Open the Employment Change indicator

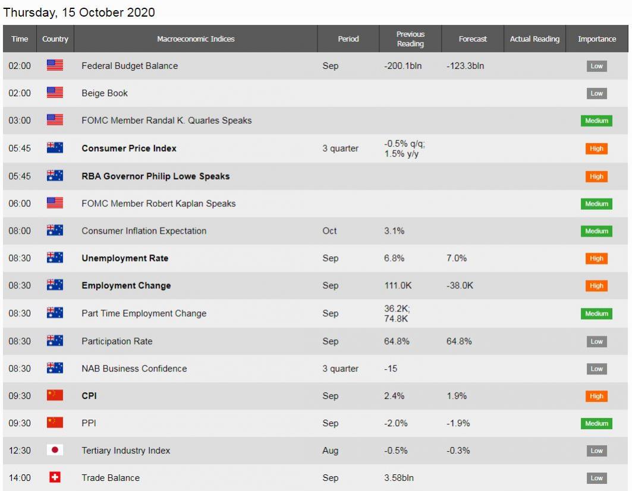126,285
